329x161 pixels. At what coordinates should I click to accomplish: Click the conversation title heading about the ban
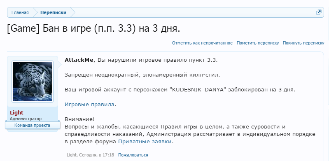click(93, 29)
